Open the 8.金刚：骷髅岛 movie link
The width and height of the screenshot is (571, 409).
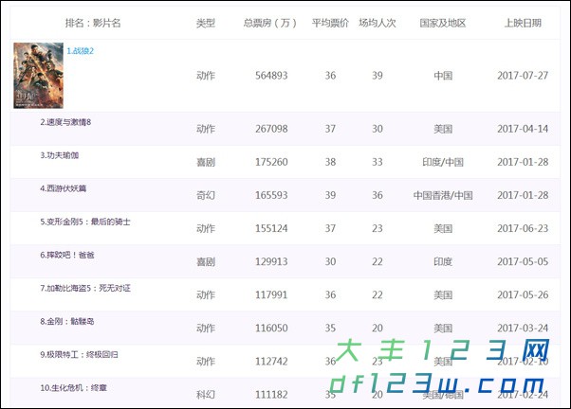pos(67,321)
